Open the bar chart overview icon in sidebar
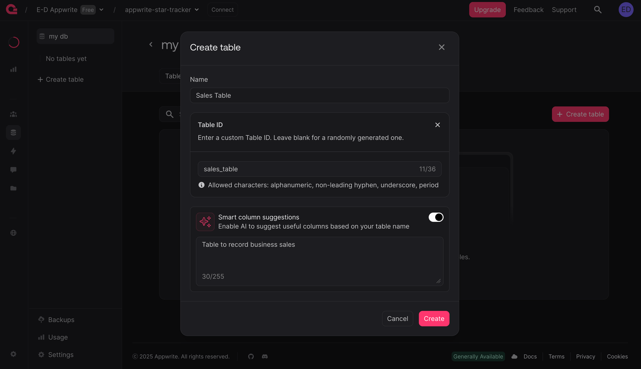Viewport: 641px width, 369px height. point(13,69)
